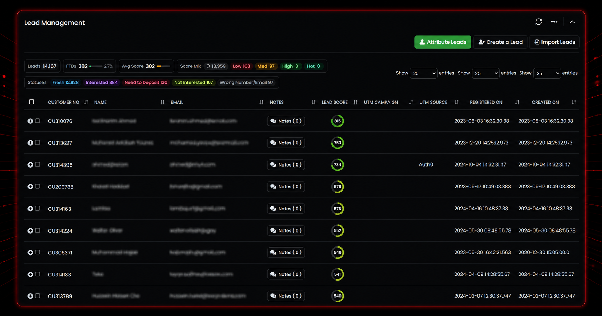
Task: Filter by Interested 884 status
Action: click(102, 82)
